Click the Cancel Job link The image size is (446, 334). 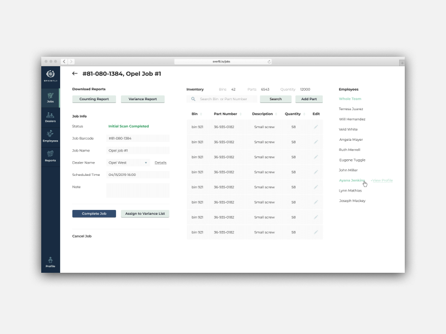click(x=82, y=236)
